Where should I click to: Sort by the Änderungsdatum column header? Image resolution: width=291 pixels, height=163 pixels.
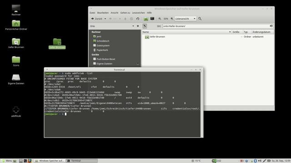(262, 32)
